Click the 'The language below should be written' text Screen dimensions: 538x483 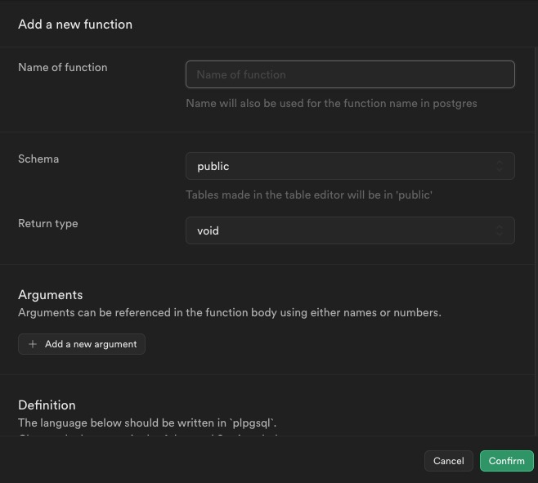147,423
